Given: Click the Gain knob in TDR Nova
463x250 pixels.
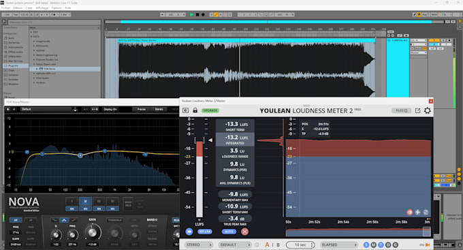Looking at the screenshot, I should coord(93,233).
